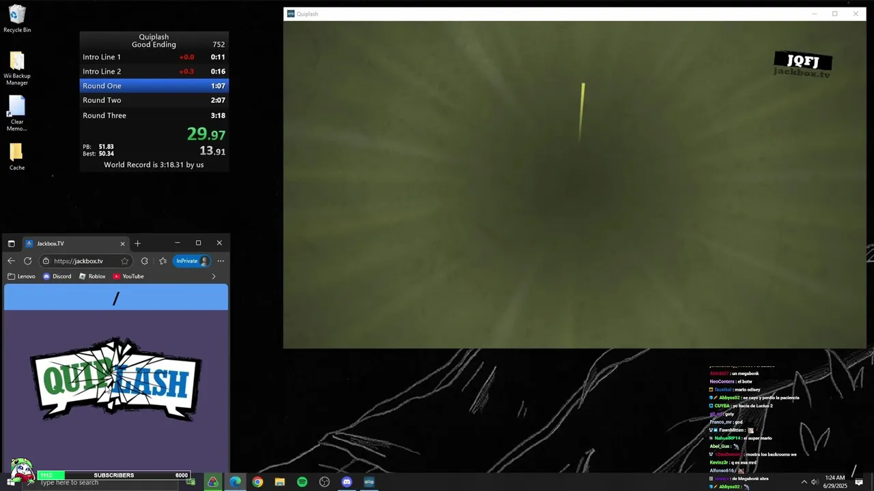This screenshot has width=874, height=491.
Task: Open the Lenovo bookmarks folder
Action: (21, 276)
